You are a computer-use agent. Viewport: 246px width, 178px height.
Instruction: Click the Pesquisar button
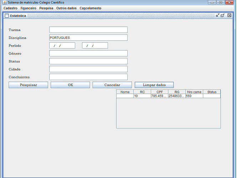(28, 85)
